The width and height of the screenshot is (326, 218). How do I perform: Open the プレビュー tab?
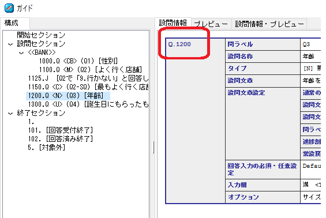pyautogui.click(x=211, y=24)
